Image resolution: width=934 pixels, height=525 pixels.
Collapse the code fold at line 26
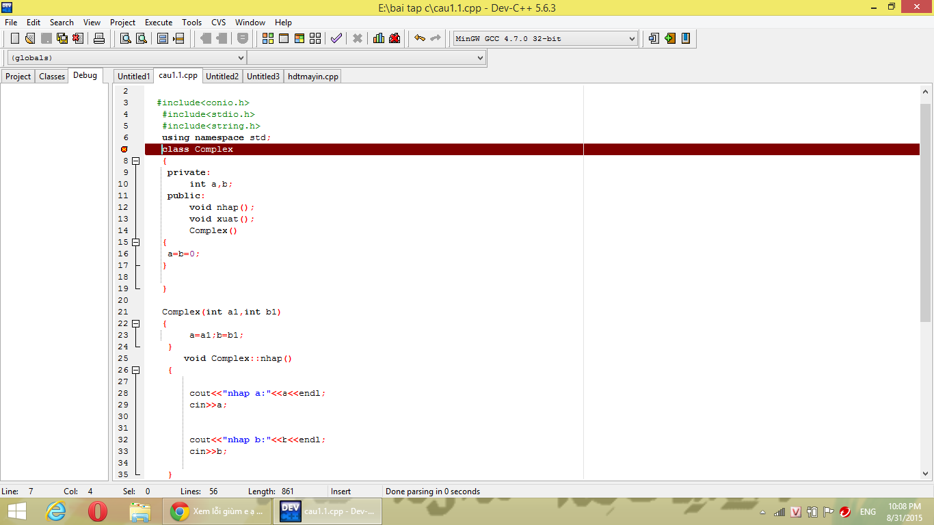(x=135, y=370)
